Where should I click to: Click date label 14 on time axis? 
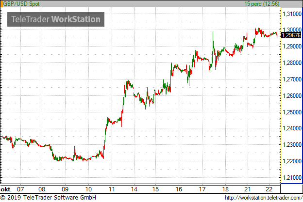(134, 189)
